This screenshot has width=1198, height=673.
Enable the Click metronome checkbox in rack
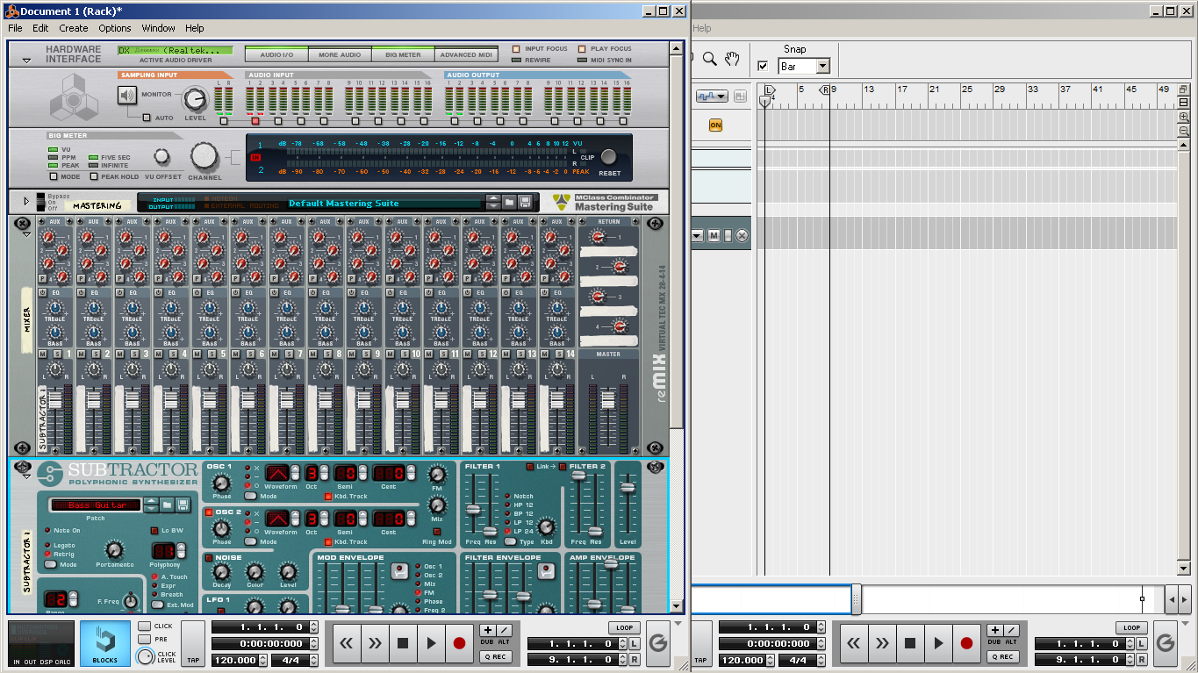coord(144,626)
